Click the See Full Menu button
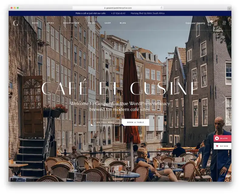This screenshot has width=240, height=194. pos(105,122)
